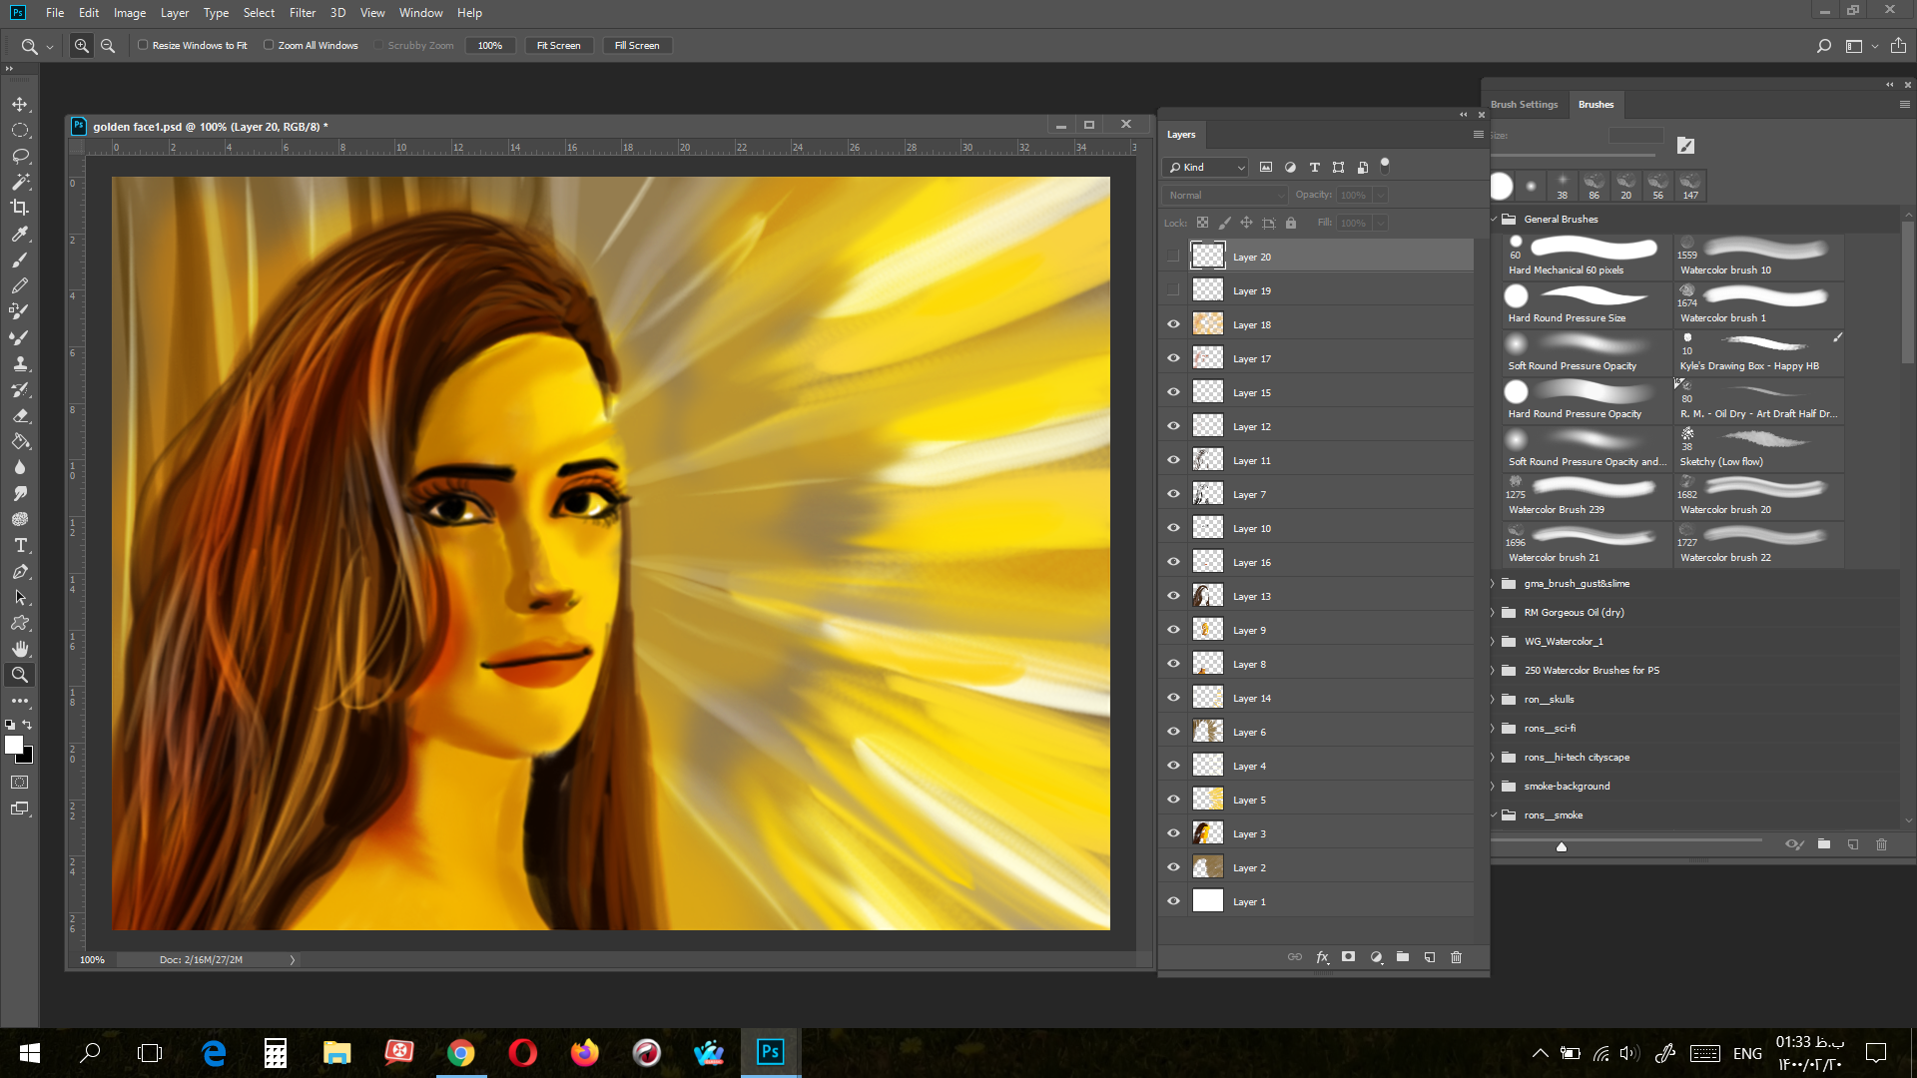Click the Fit Screen button
1917x1078 pixels.
pos(558,45)
